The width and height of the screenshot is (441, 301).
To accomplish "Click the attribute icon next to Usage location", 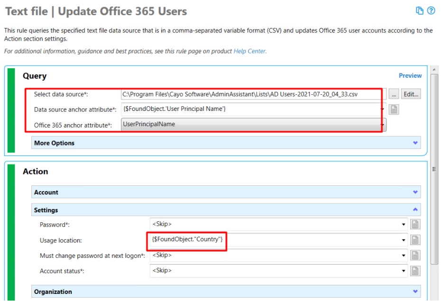I will 415,240.
